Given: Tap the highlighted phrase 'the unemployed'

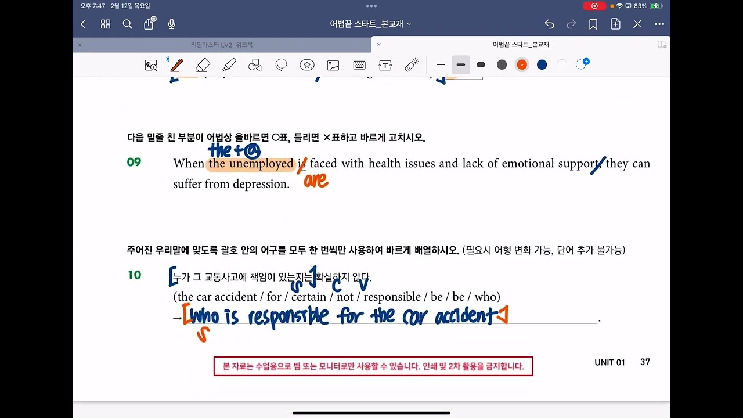Looking at the screenshot, I should (251, 164).
